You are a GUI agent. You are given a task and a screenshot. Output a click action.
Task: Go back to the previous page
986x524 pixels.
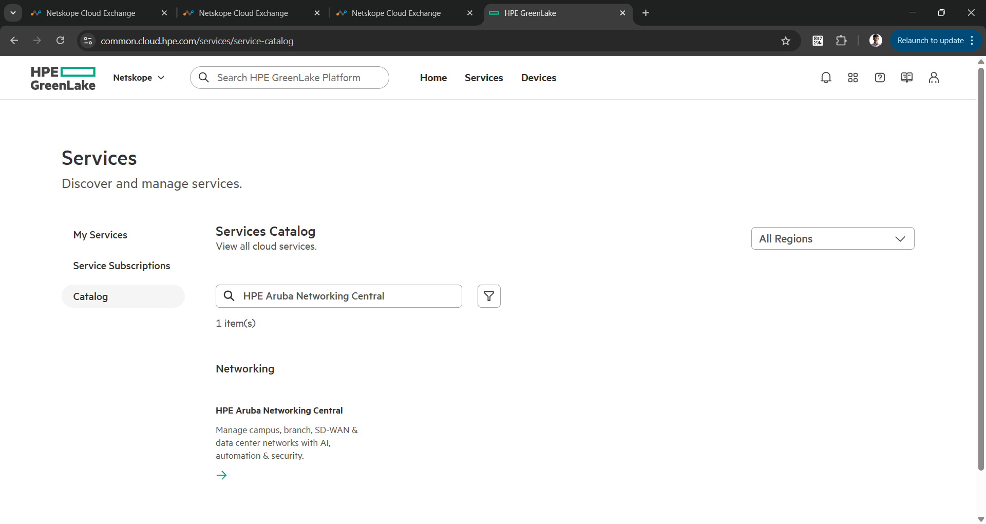pyautogui.click(x=14, y=41)
